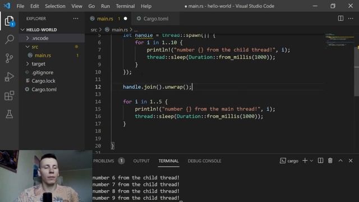This screenshot has width=359, height=202.
Task: Click the EXPLORER panel title
Action: [36, 19]
